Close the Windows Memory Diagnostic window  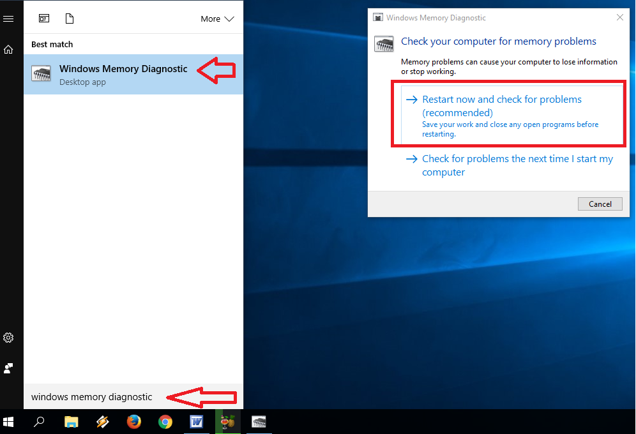click(620, 17)
